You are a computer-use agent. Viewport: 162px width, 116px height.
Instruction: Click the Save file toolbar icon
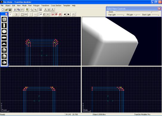click(10, 10)
